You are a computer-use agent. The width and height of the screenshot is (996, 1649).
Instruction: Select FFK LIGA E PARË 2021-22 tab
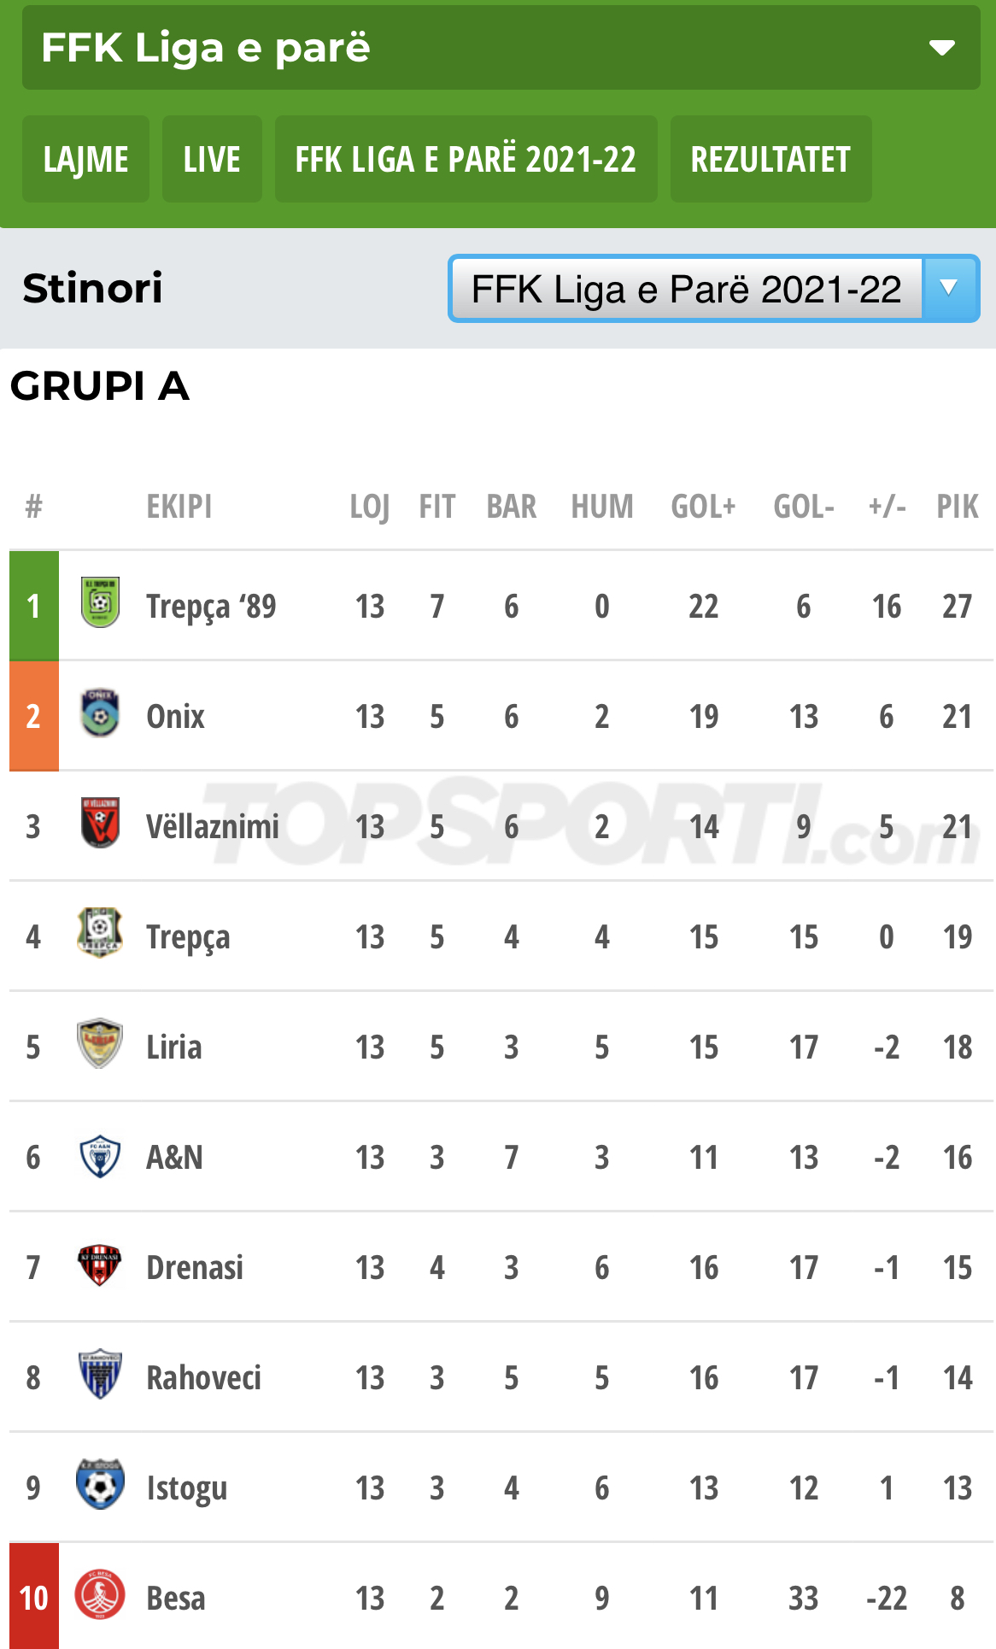(x=466, y=160)
